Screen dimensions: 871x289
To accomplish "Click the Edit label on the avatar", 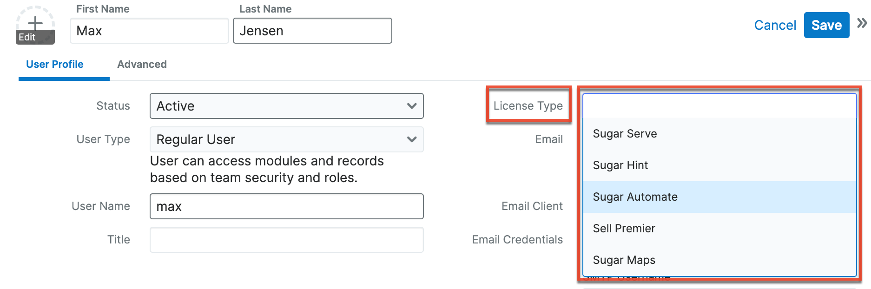I will coord(27,37).
